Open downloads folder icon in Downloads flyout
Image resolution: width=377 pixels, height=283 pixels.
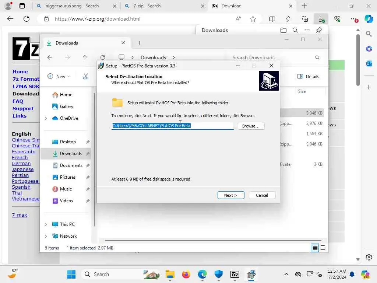(x=283, y=30)
